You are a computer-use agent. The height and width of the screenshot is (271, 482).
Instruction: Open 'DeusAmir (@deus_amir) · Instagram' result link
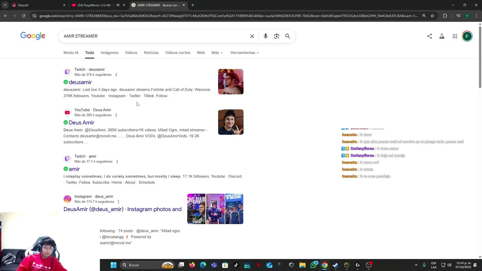(122, 209)
